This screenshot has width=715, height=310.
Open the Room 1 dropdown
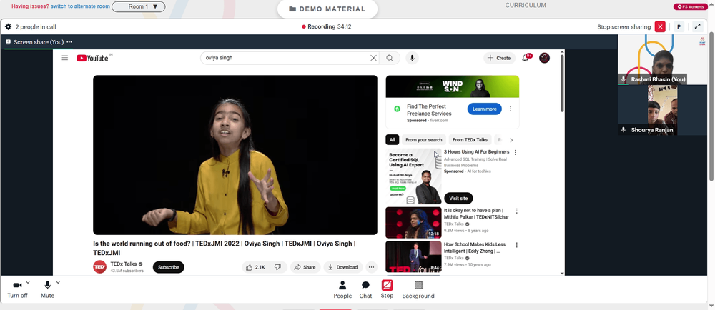coord(139,7)
